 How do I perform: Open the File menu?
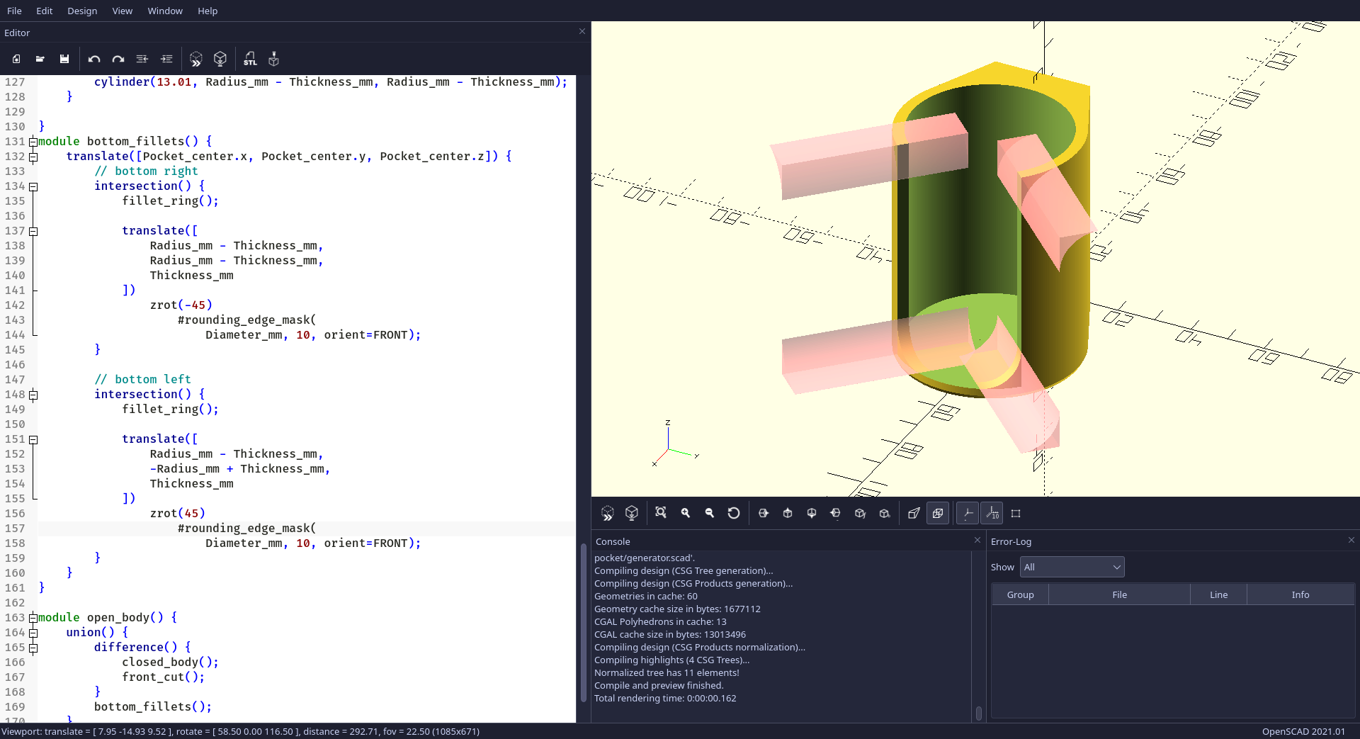[x=14, y=11]
